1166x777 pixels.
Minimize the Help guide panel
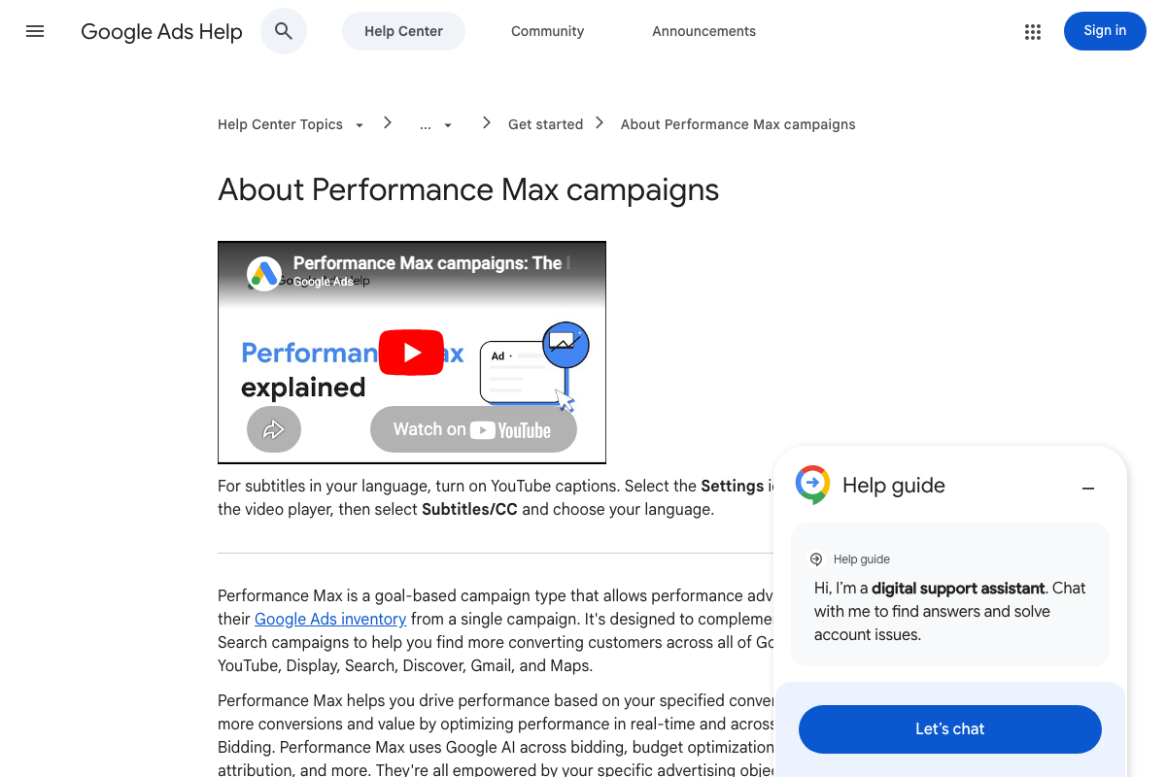click(1088, 488)
